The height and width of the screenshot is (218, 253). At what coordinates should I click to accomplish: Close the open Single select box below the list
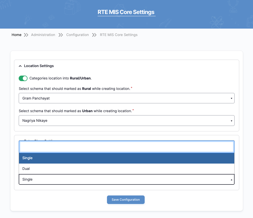[127, 179]
